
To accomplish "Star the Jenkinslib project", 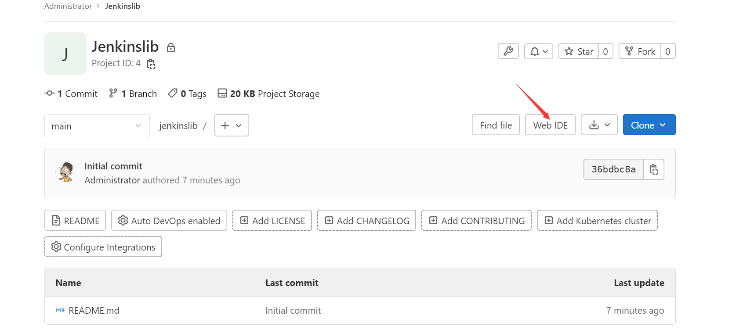I will [579, 51].
